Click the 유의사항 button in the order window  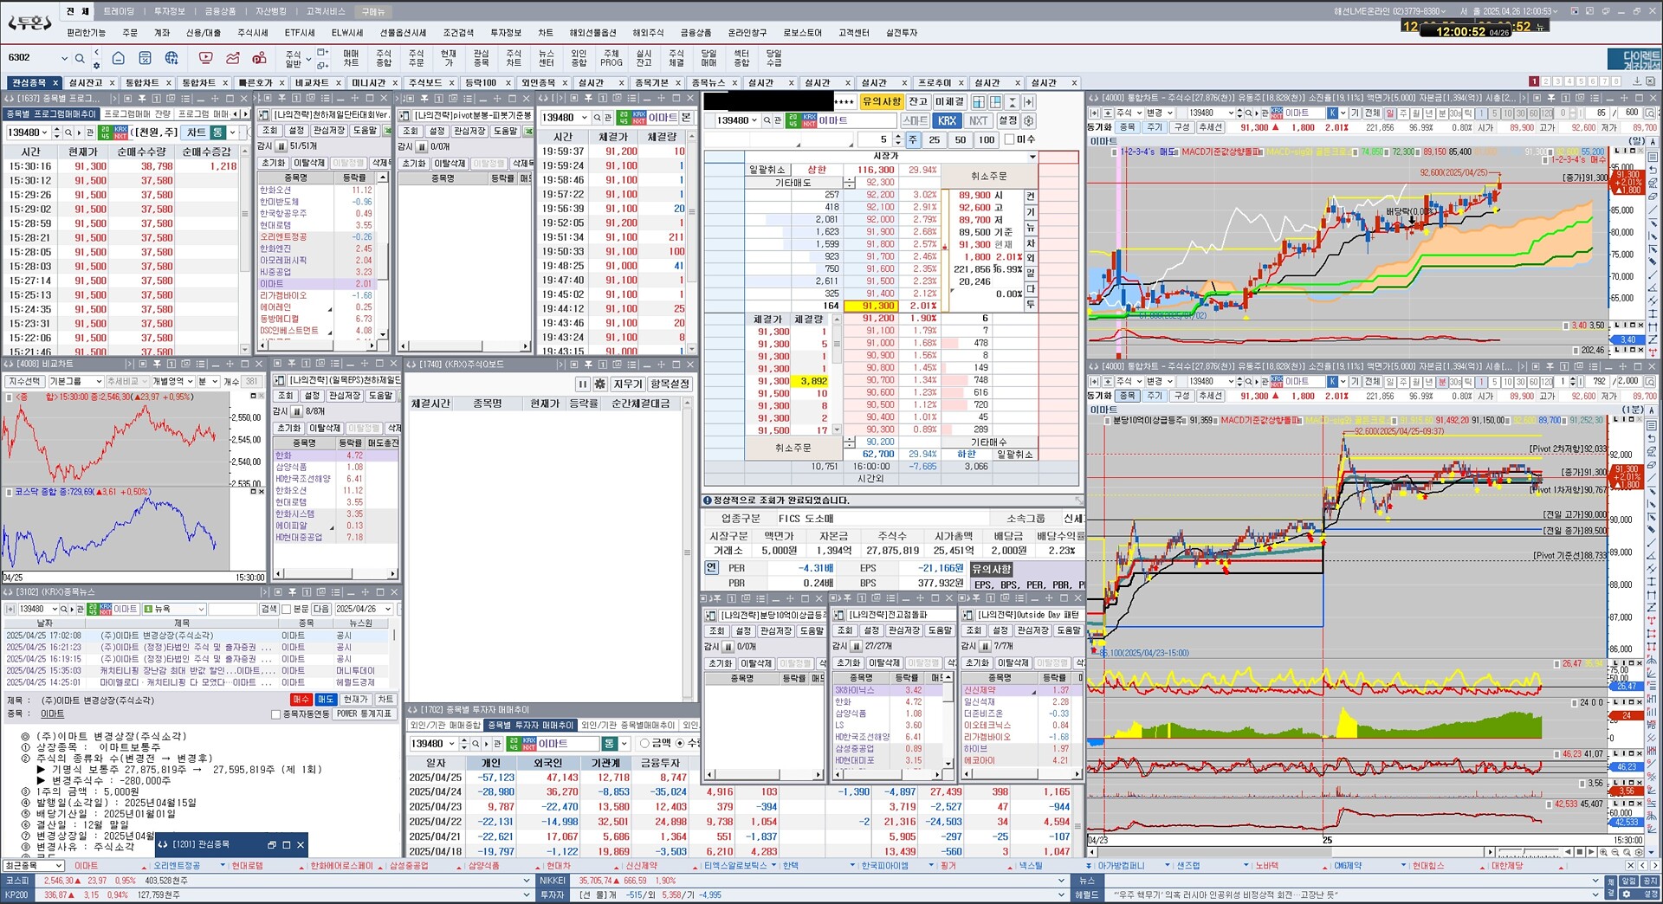click(882, 101)
